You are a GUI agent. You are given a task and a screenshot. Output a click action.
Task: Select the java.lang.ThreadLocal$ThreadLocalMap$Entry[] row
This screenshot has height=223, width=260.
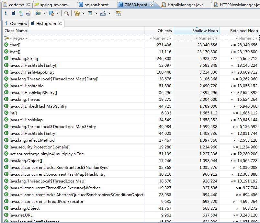tap(131, 79)
